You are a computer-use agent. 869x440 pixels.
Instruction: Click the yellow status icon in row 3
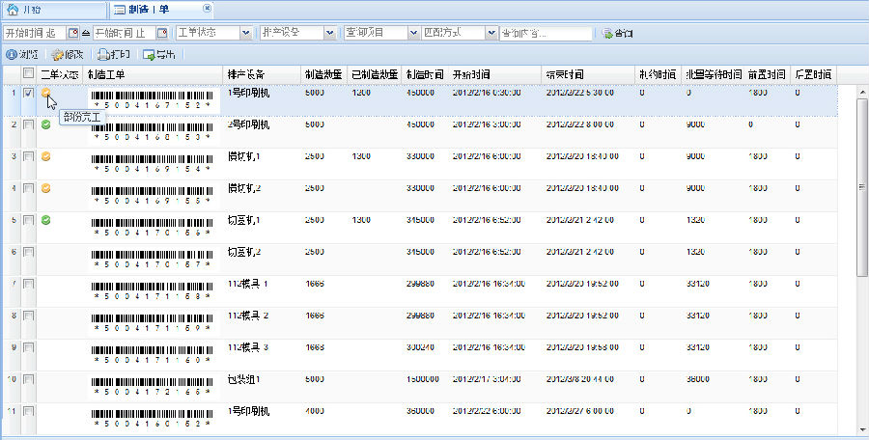(x=46, y=156)
